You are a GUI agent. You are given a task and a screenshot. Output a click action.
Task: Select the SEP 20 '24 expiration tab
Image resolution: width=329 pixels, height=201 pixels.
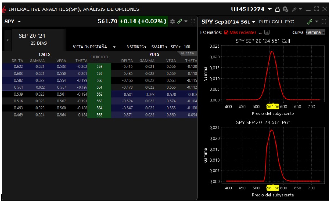35,40
